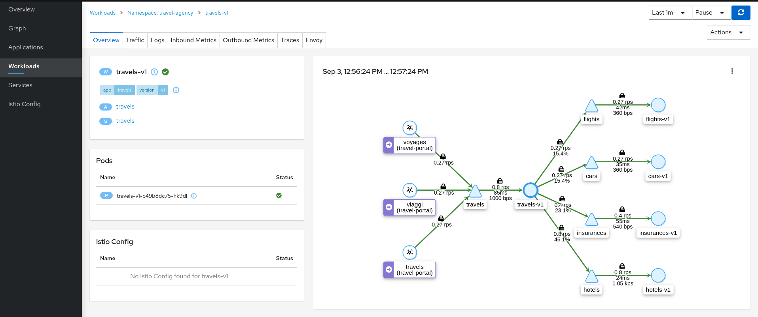758x317 pixels.
Task: Click info icon next to travels-v1 title
Action: click(154, 72)
